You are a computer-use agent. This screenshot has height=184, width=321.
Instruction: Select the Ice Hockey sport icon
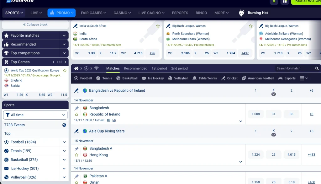pos(143,78)
